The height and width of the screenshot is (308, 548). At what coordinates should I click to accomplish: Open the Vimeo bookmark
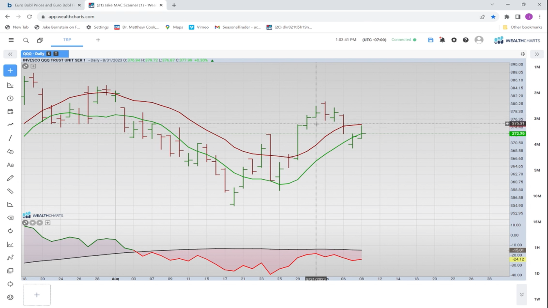(x=199, y=27)
